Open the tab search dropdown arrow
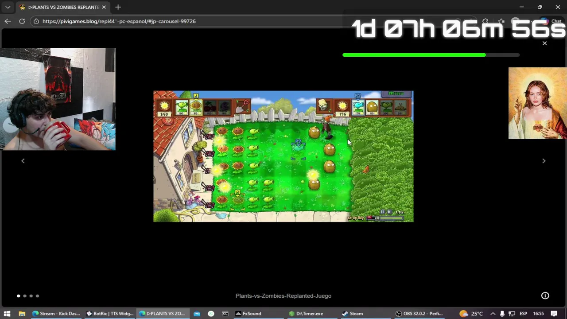 coord(8,7)
